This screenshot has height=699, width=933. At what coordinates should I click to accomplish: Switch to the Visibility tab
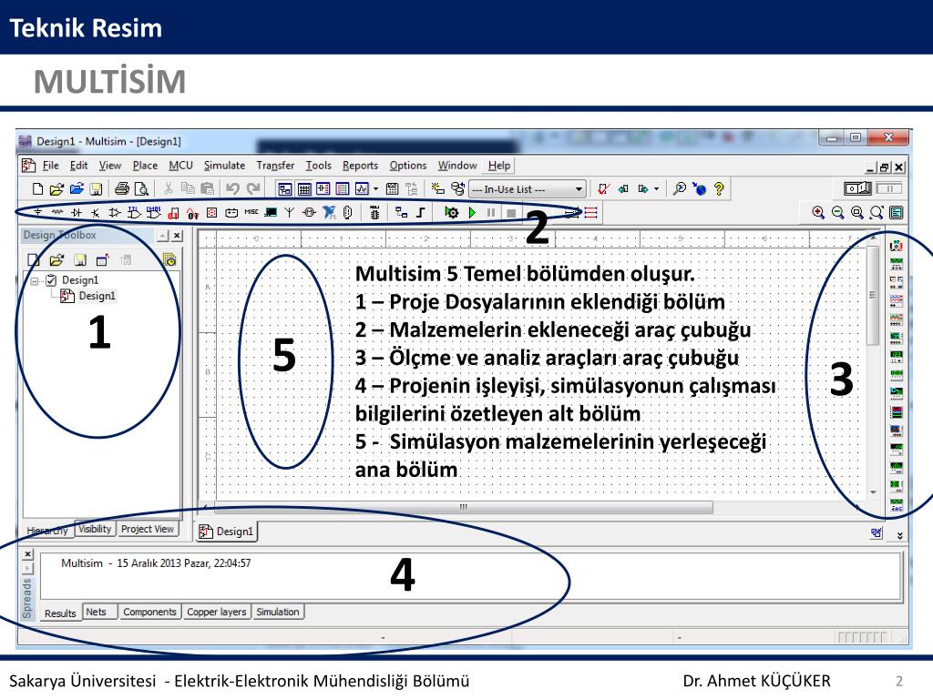[95, 529]
